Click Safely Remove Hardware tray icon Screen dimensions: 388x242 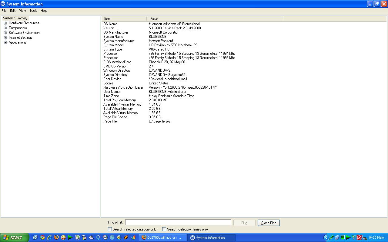(365, 238)
